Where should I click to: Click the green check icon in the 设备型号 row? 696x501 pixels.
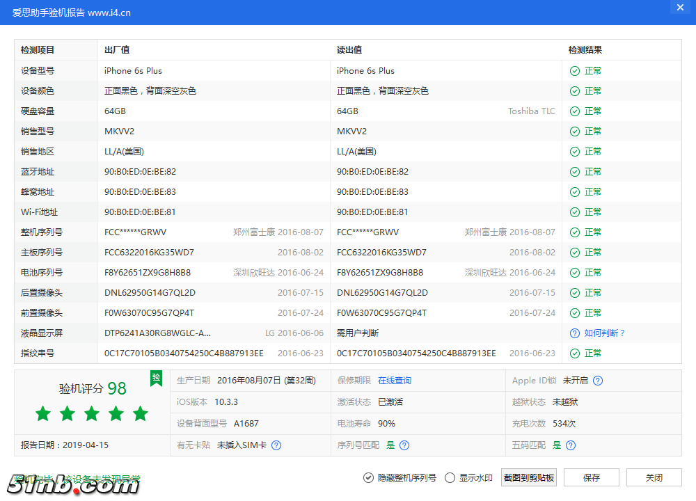pyautogui.click(x=574, y=71)
